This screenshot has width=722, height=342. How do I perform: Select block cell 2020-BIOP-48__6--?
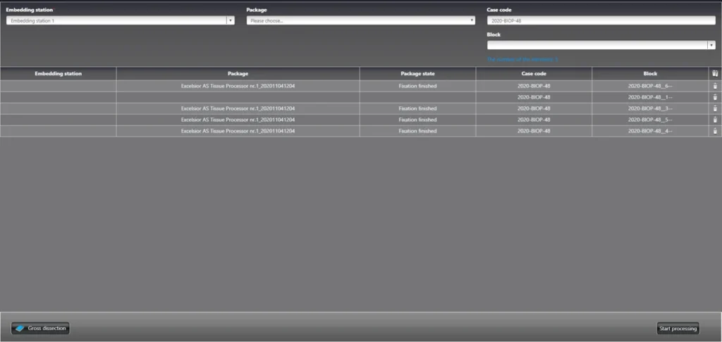pos(650,86)
